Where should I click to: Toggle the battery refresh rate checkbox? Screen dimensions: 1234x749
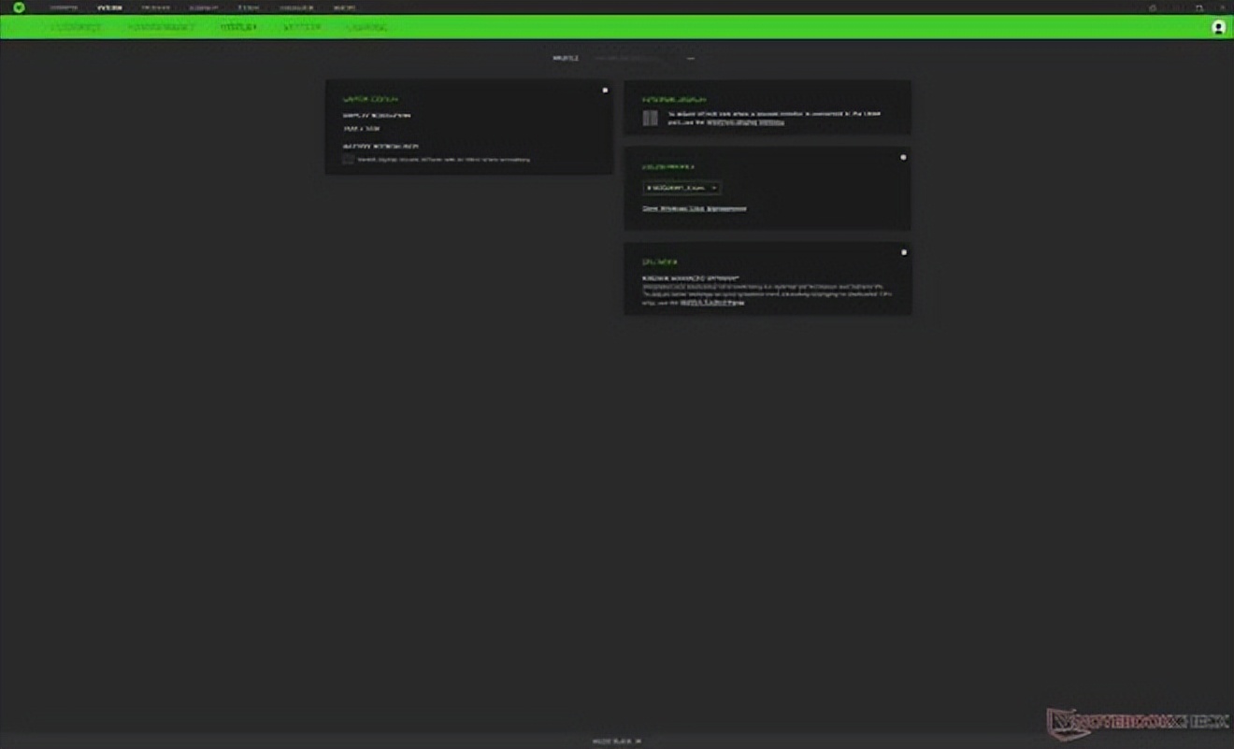[x=348, y=160]
